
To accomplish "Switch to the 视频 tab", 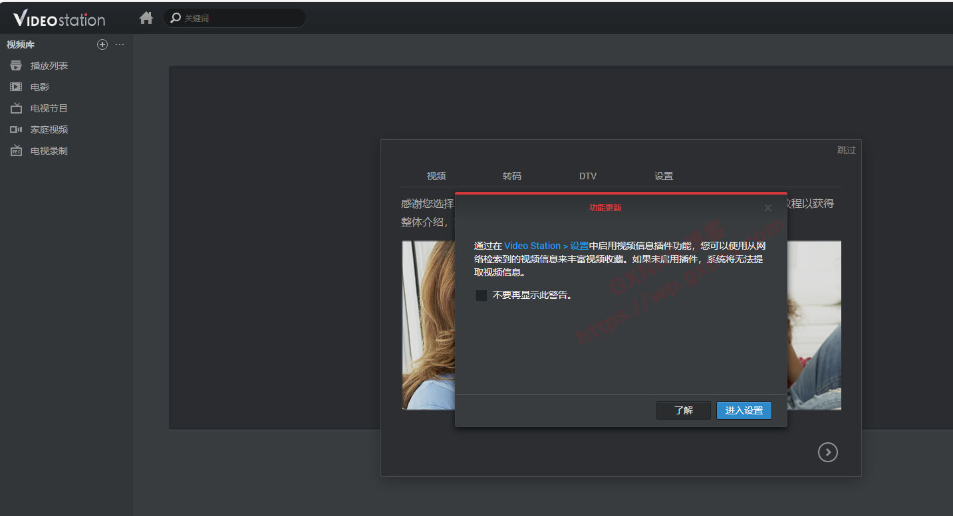I will 436,176.
